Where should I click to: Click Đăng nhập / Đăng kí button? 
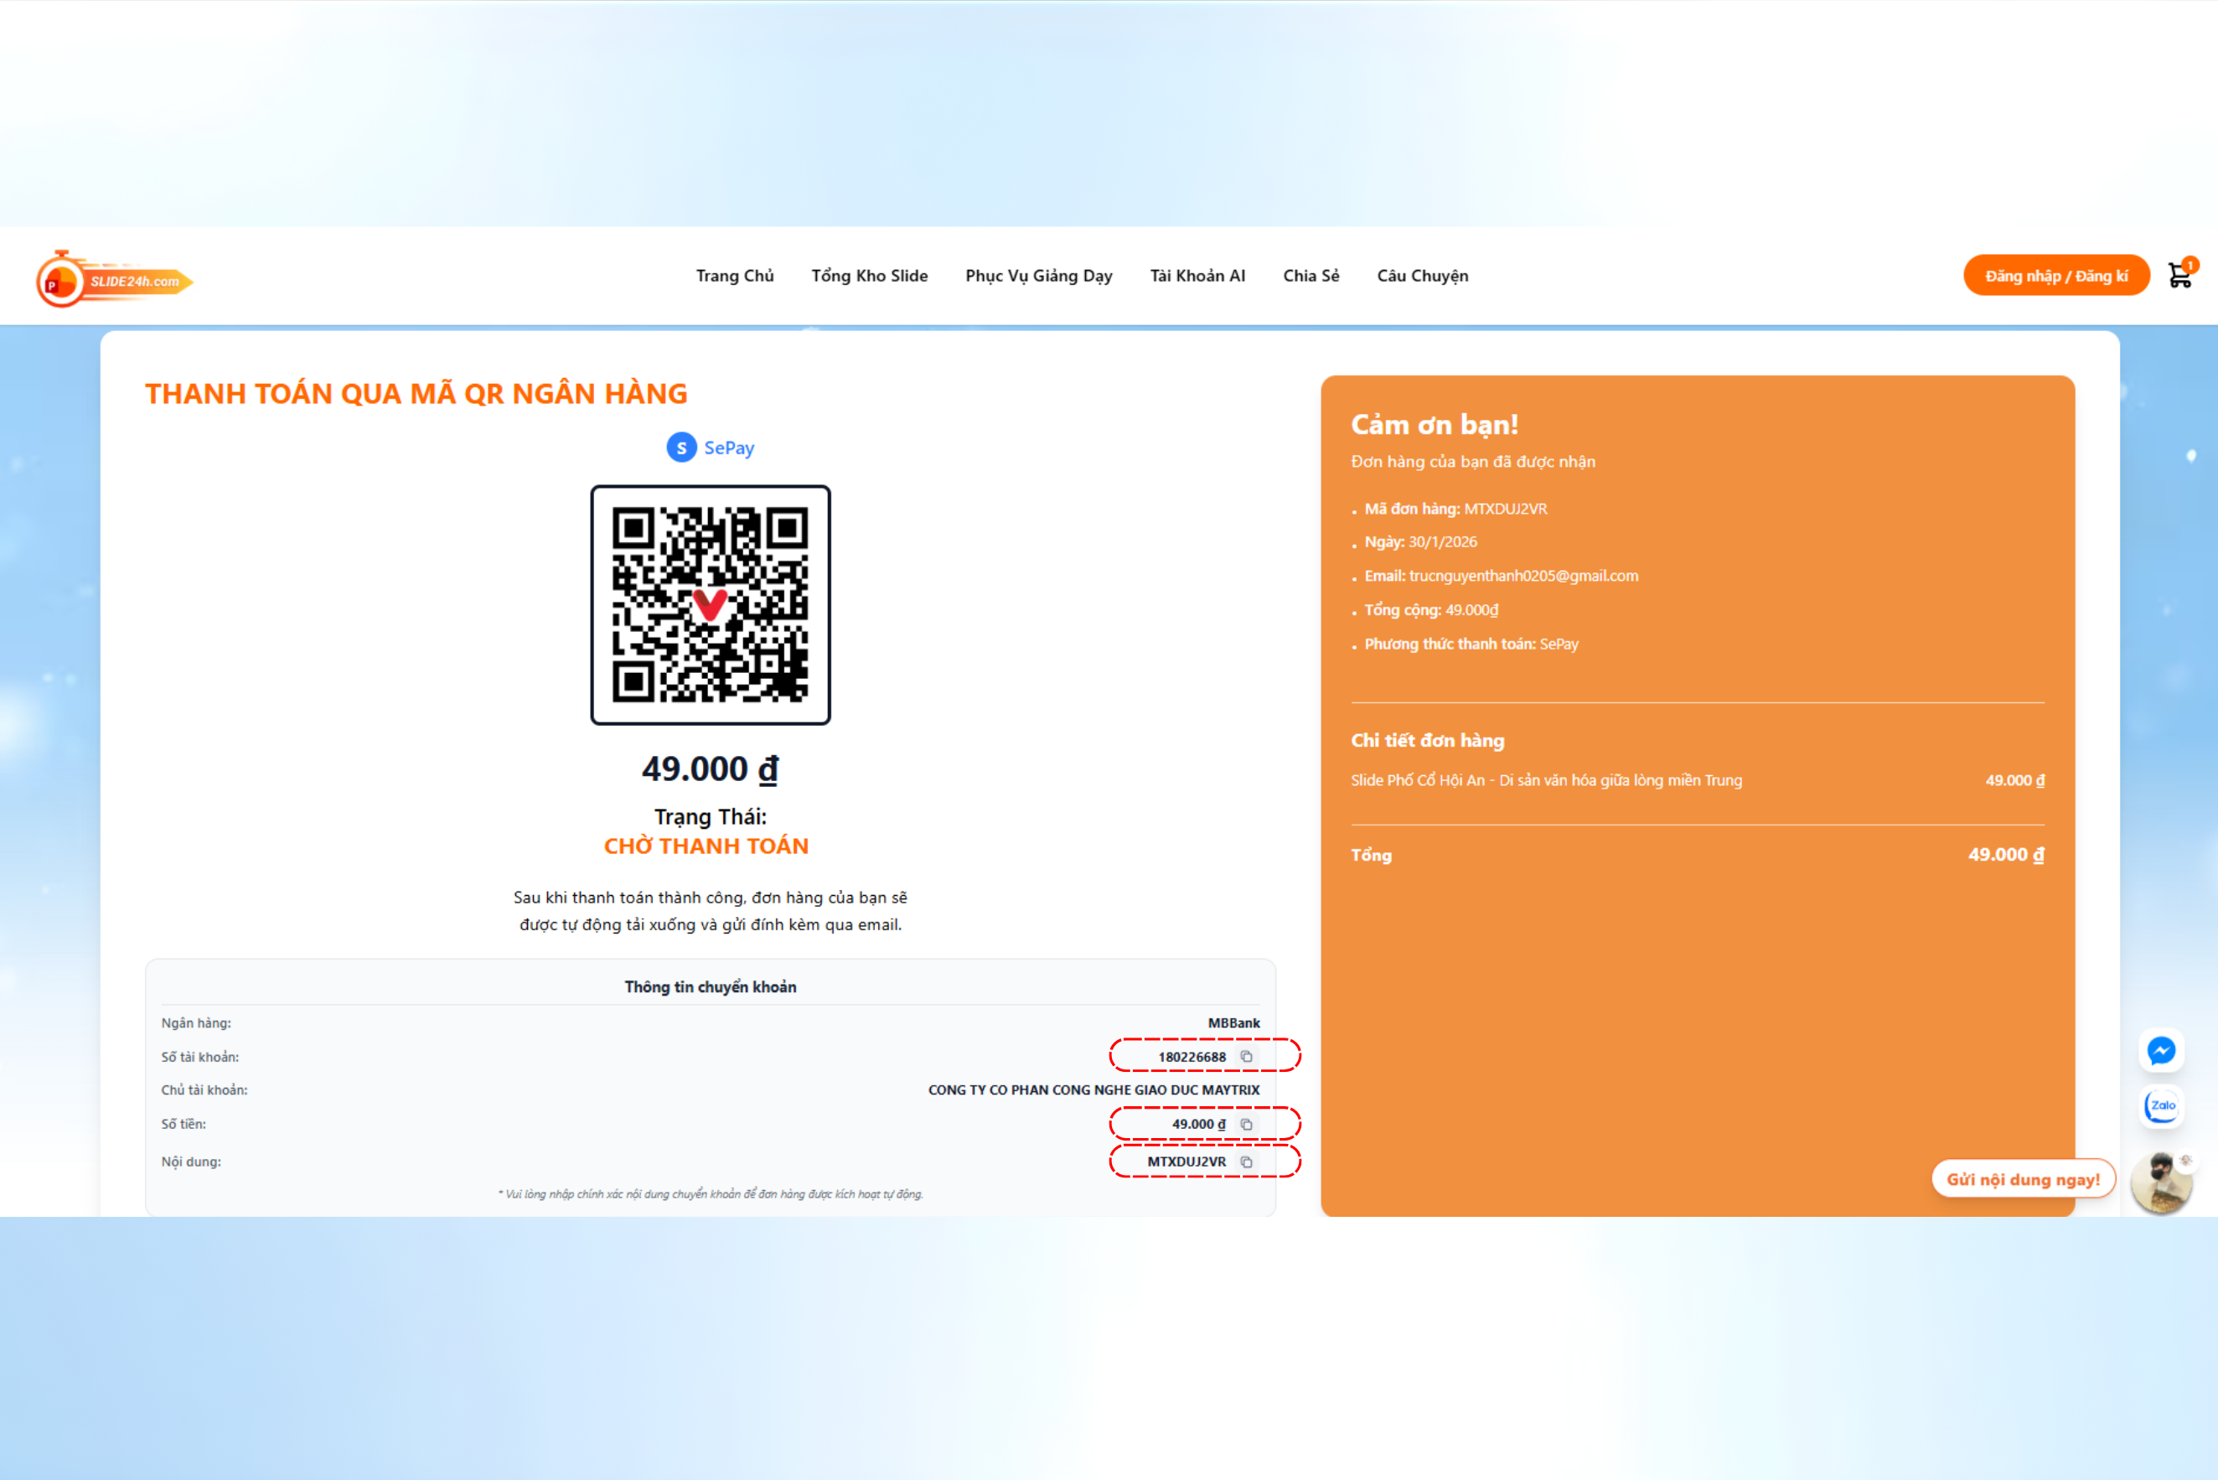point(2055,276)
